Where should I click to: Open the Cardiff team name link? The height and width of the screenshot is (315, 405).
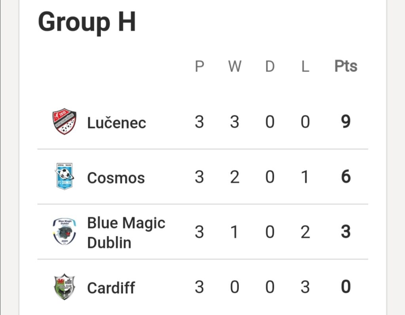point(111,288)
